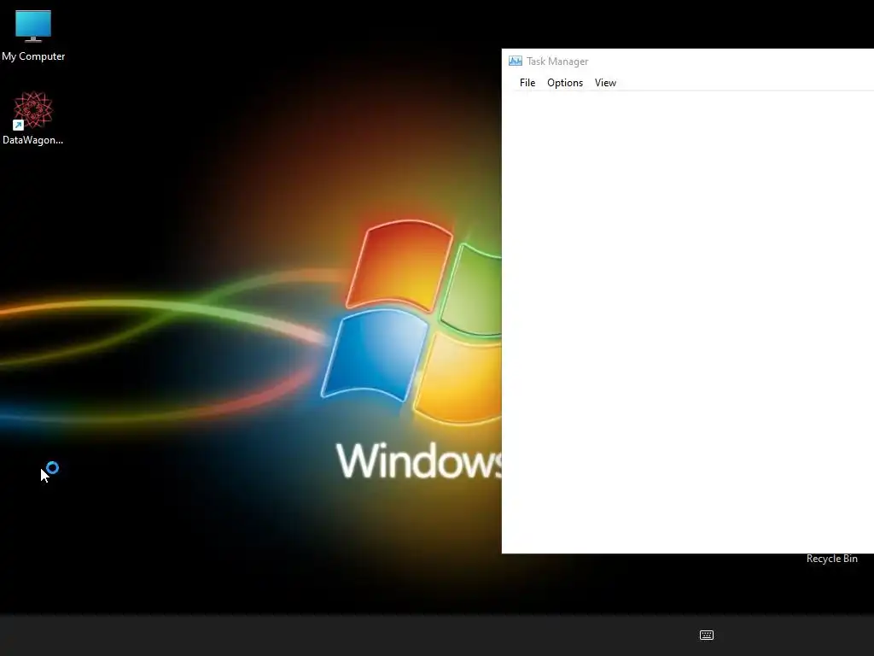Open the View menu in Task Manager

(605, 83)
